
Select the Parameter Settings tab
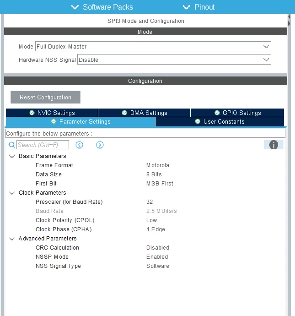point(80,122)
